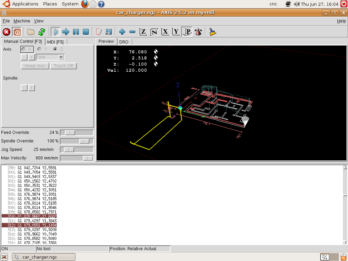
Task: Click the volume speaker icon
Action: (x=296, y=4)
